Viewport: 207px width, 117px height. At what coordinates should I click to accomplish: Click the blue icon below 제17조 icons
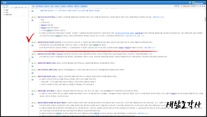click(x=32, y=20)
